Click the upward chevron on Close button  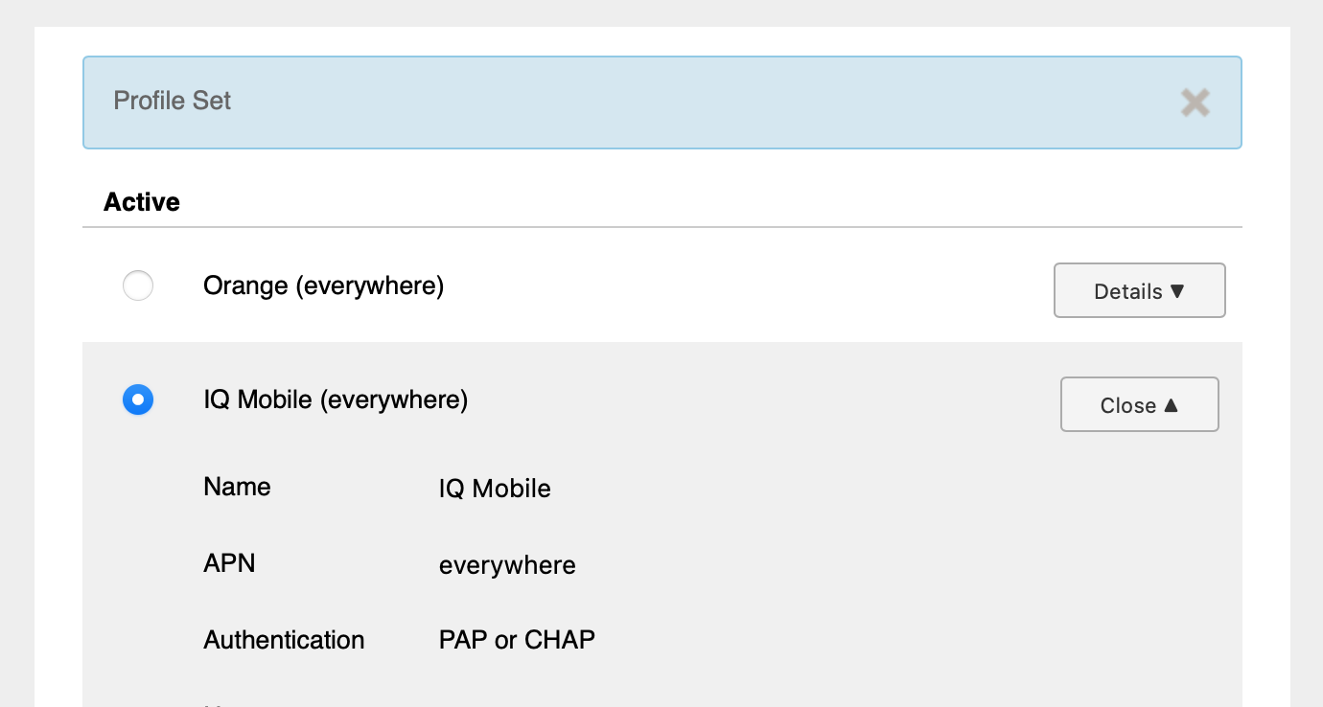tap(1172, 403)
